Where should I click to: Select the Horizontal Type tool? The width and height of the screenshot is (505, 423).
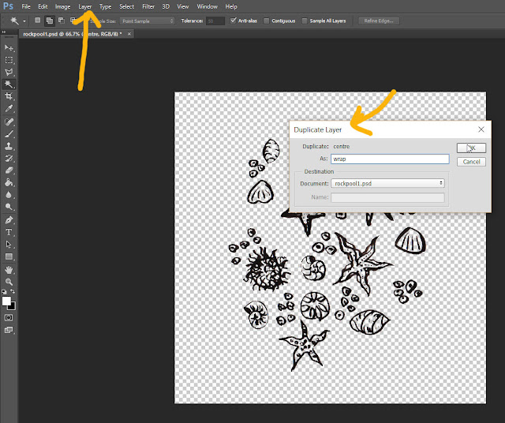(9, 232)
